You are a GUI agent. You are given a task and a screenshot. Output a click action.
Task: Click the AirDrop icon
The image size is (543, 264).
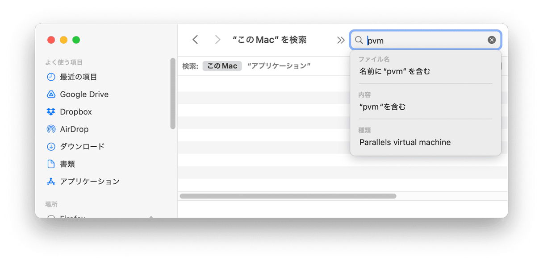pyautogui.click(x=51, y=129)
